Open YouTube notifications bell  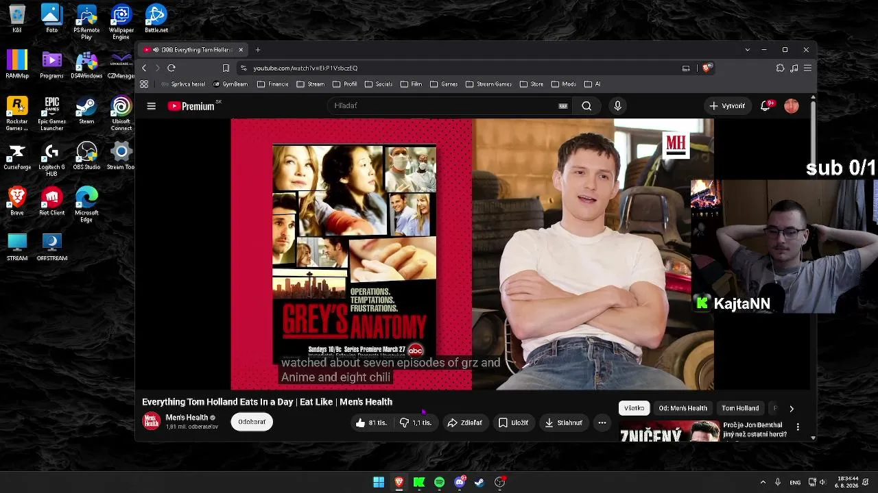pos(766,106)
